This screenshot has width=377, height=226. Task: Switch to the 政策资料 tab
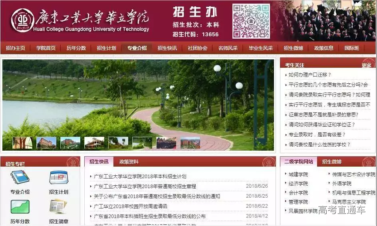pos(129,162)
